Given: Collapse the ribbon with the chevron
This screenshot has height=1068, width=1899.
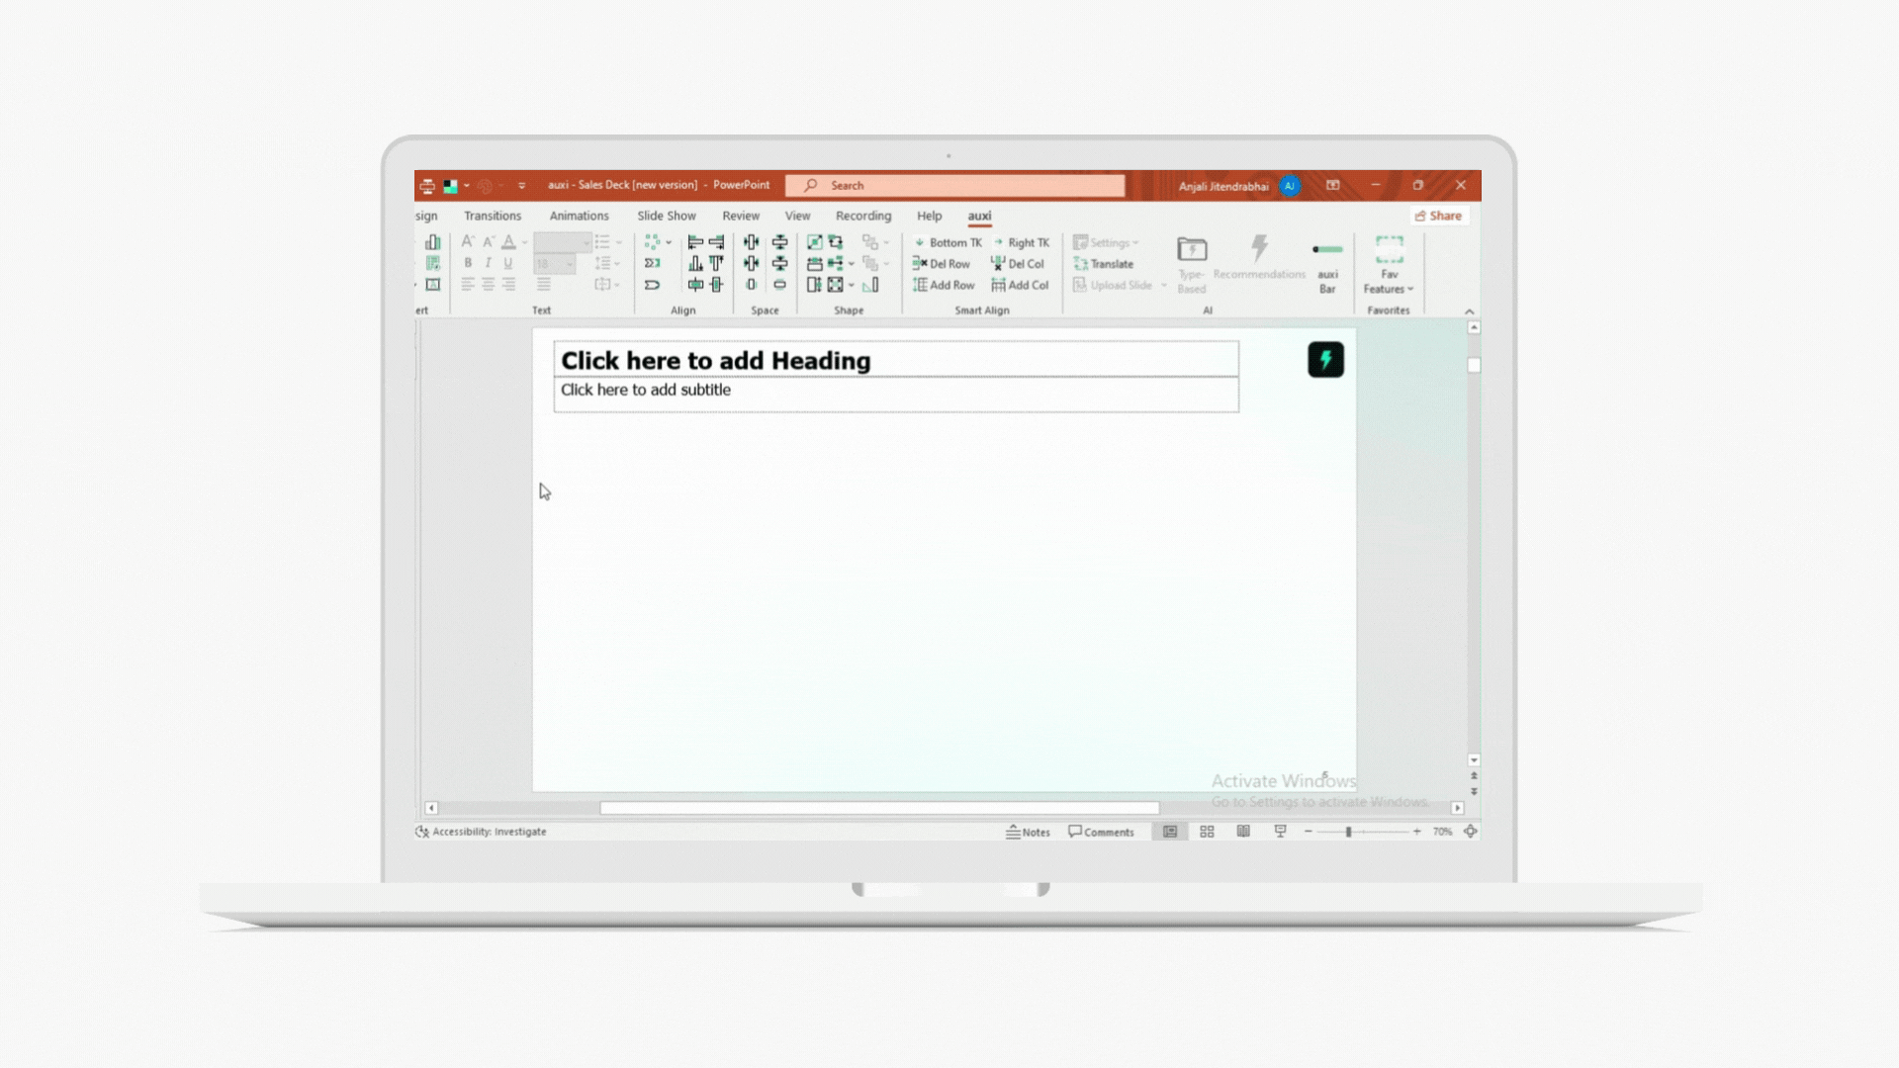Looking at the screenshot, I should (1469, 311).
